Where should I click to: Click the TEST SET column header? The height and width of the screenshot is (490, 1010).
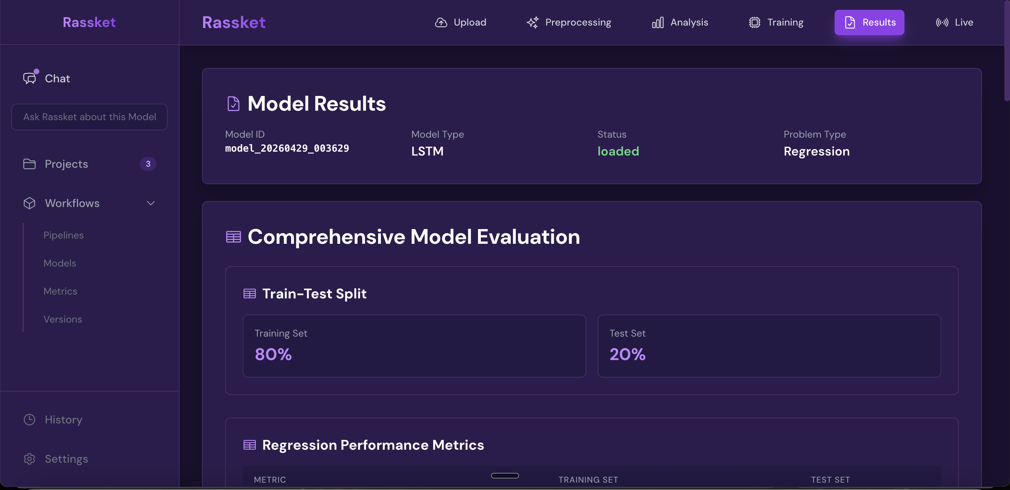[x=830, y=479]
